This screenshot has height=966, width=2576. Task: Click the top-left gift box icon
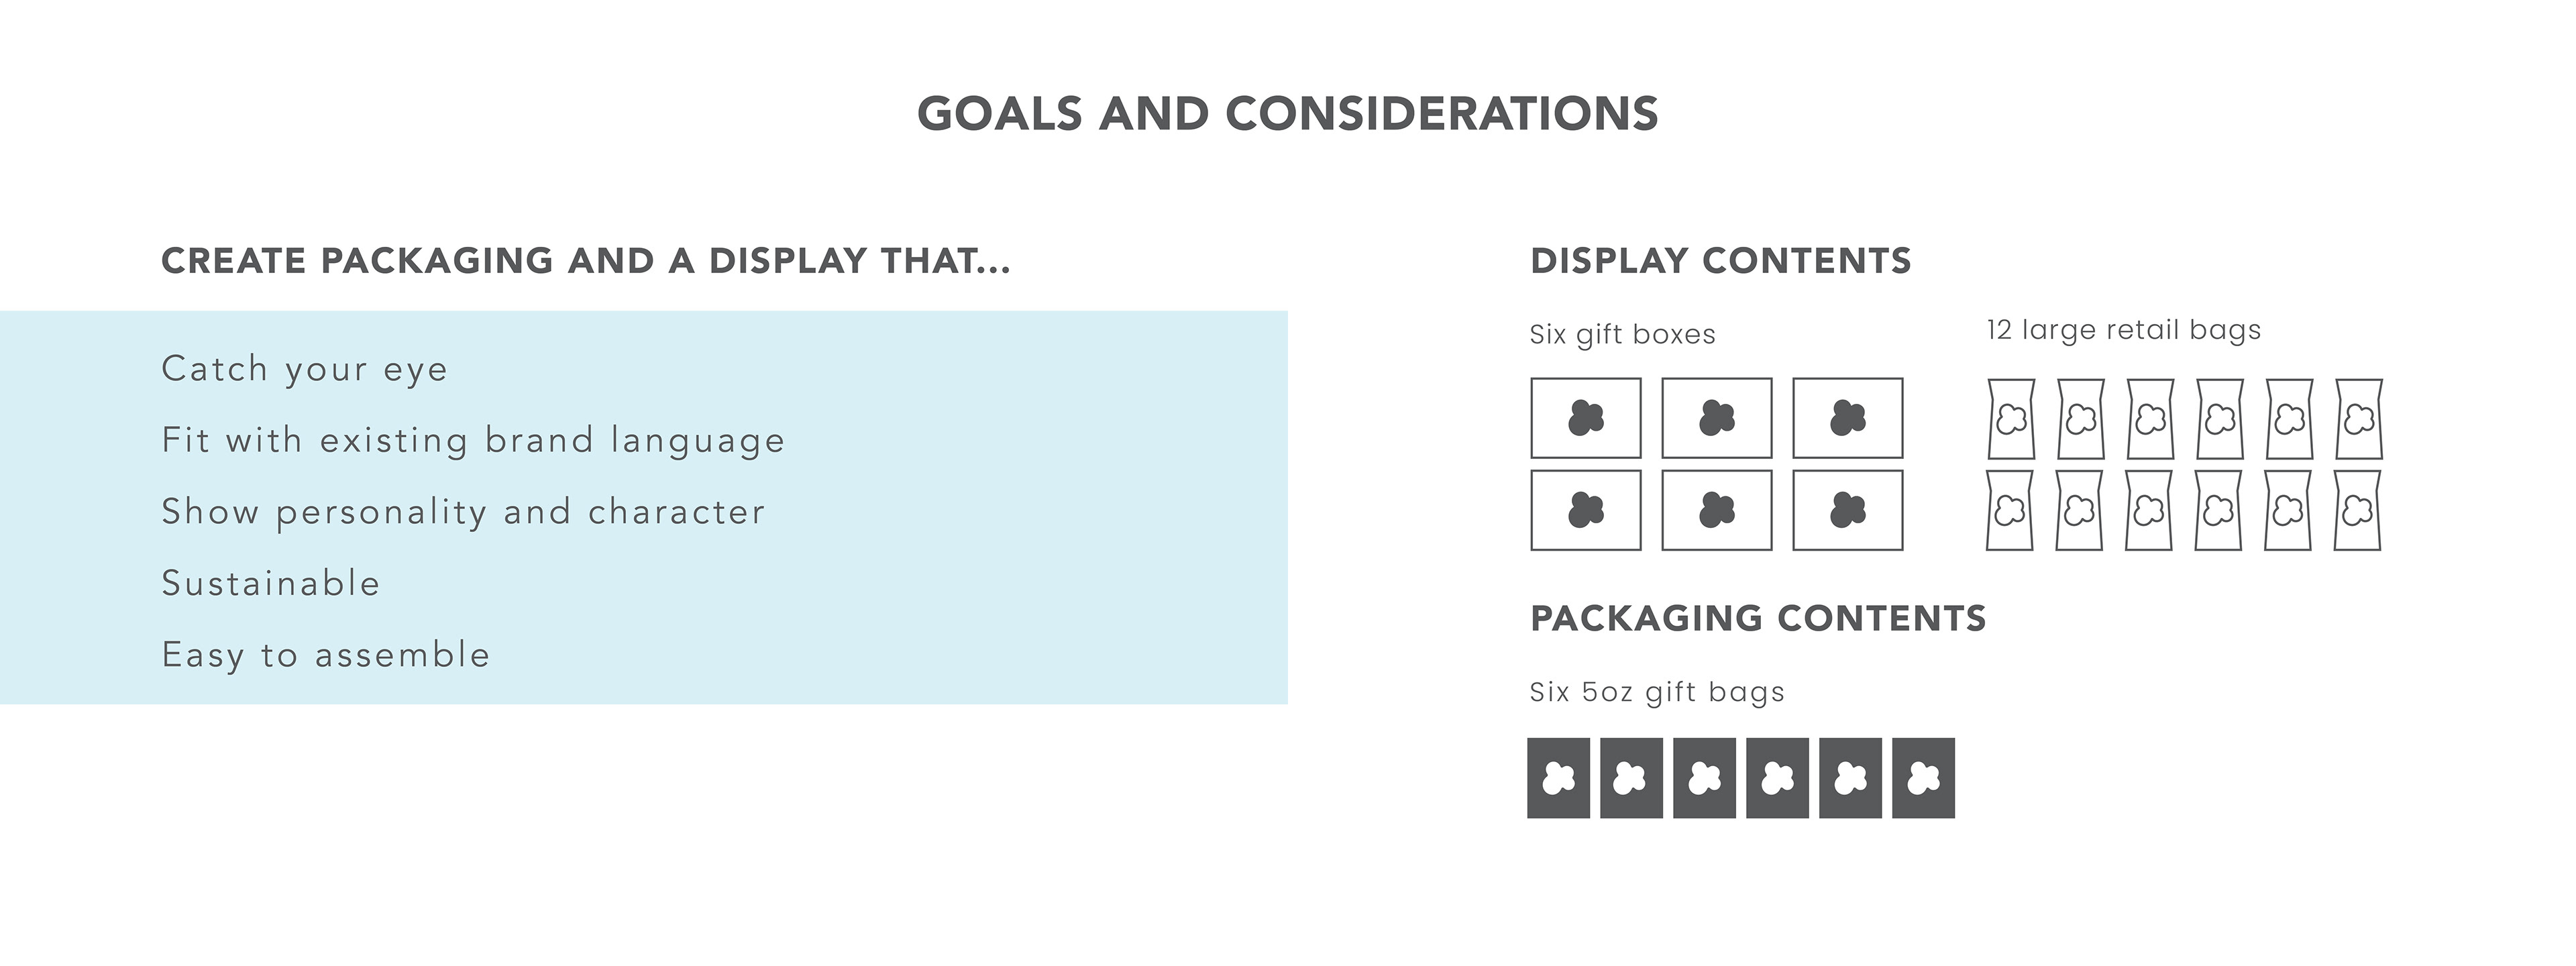coord(1585,418)
